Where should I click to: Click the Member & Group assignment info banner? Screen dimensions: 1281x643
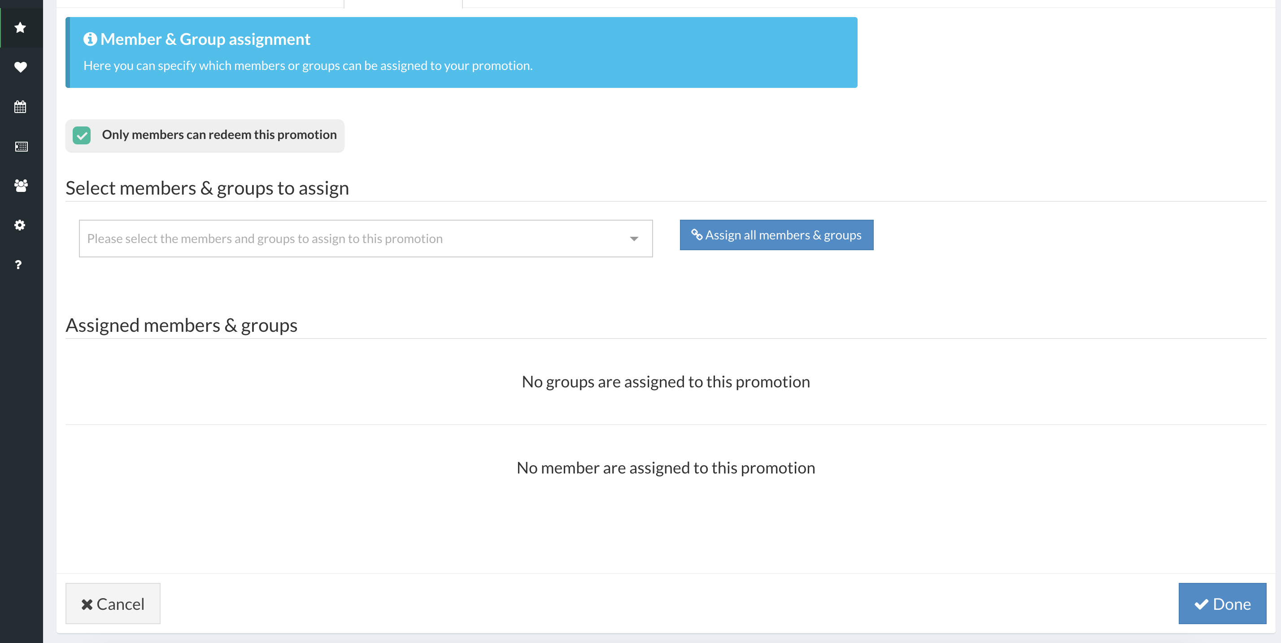tap(462, 53)
